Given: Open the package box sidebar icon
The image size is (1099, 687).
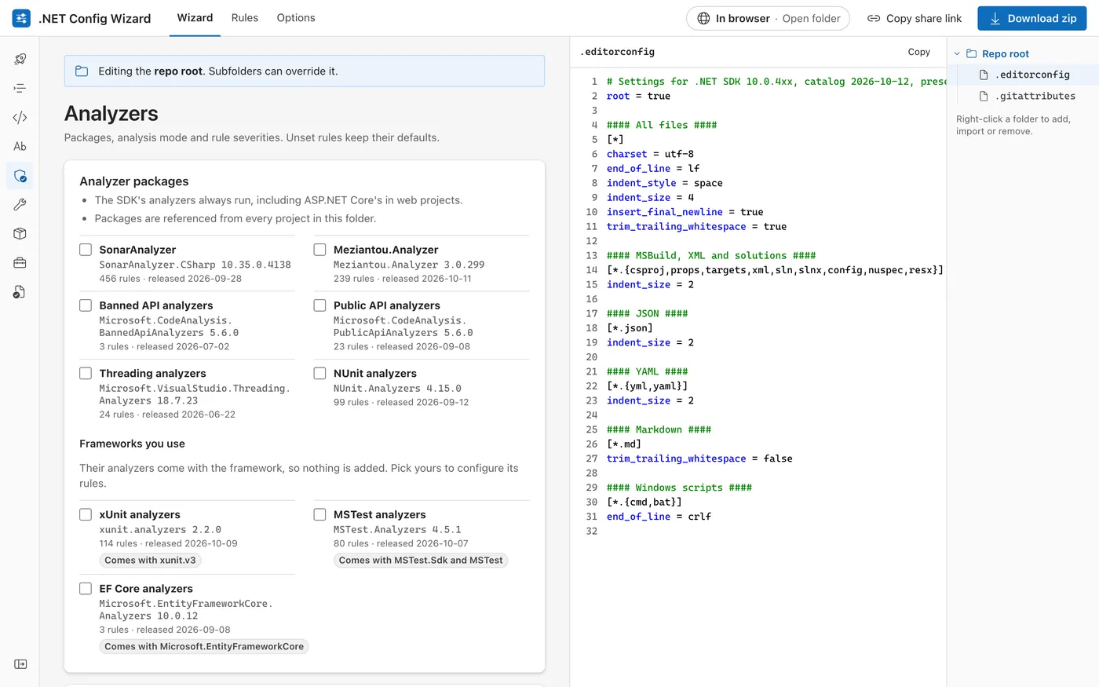Looking at the screenshot, I should pyautogui.click(x=20, y=234).
